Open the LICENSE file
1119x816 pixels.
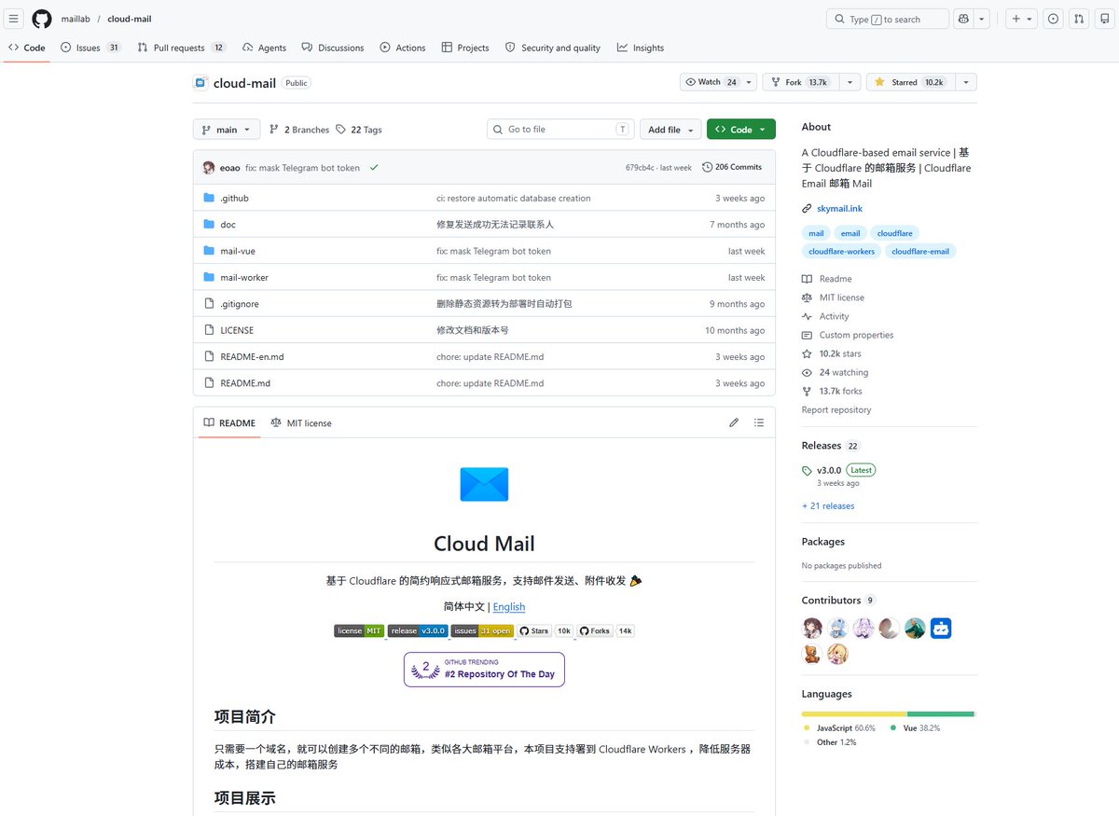[x=237, y=330]
